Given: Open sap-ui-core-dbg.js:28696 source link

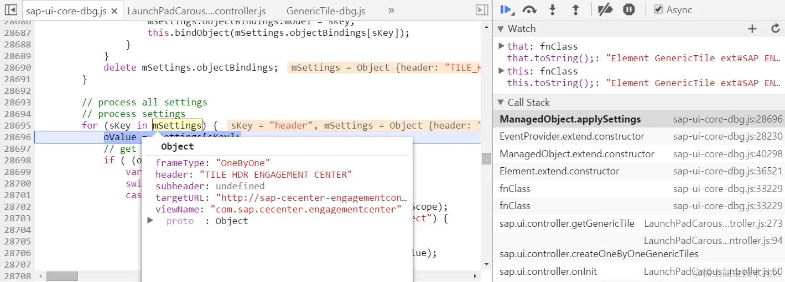Looking at the screenshot, I should (727, 119).
